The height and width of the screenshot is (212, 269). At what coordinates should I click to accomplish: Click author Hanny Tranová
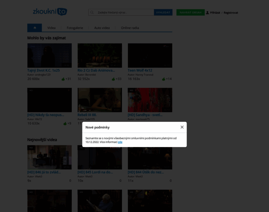144,75
